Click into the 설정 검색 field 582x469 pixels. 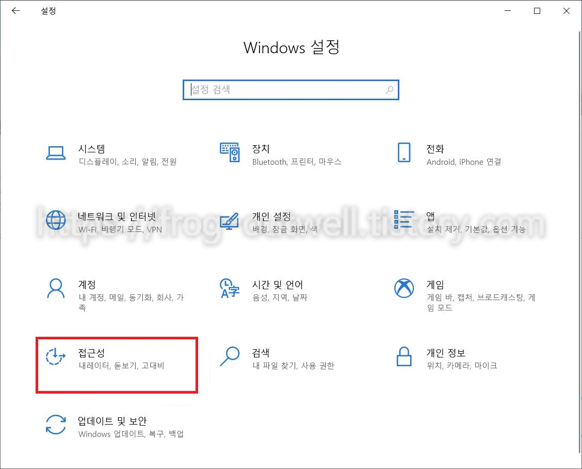click(x=290, y=89)
